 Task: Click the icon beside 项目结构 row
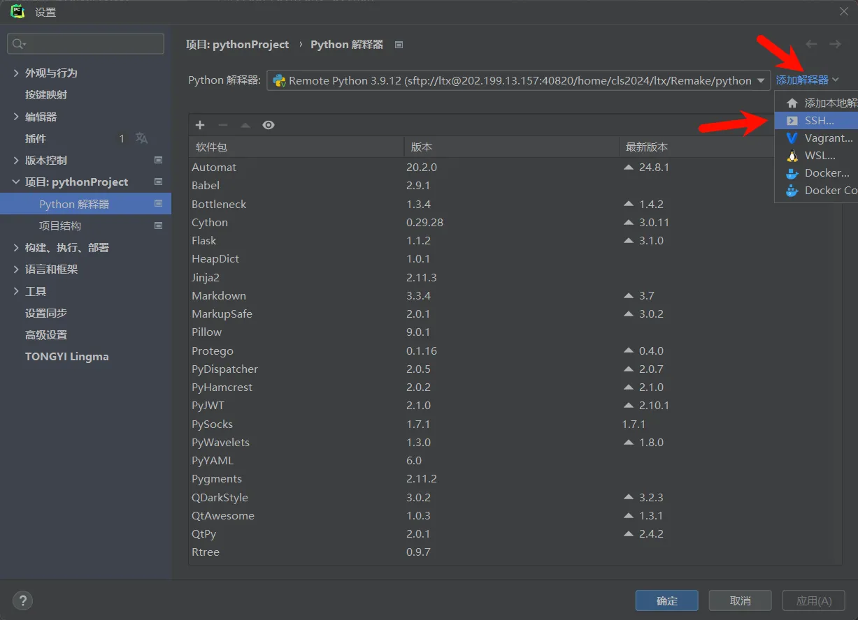tap(158, 226)
